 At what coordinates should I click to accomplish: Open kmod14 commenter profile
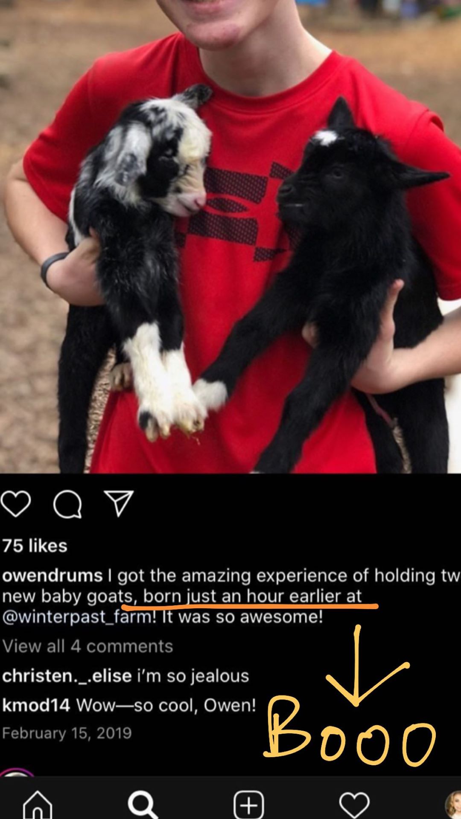click(36, 705)
